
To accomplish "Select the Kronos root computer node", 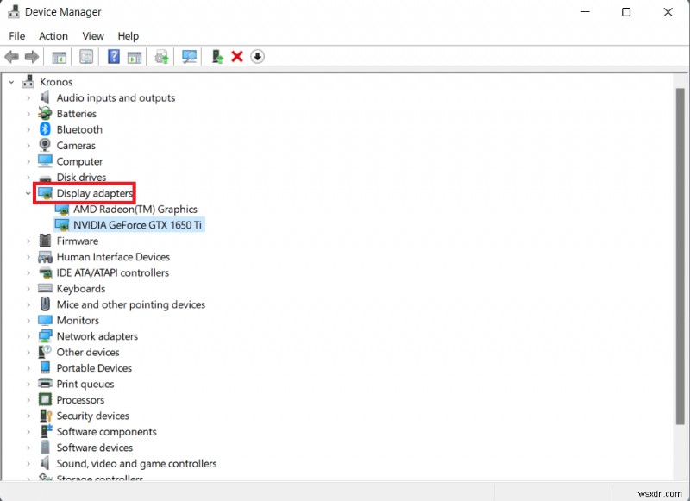I will pyautogui.click(x=55, y=81).
